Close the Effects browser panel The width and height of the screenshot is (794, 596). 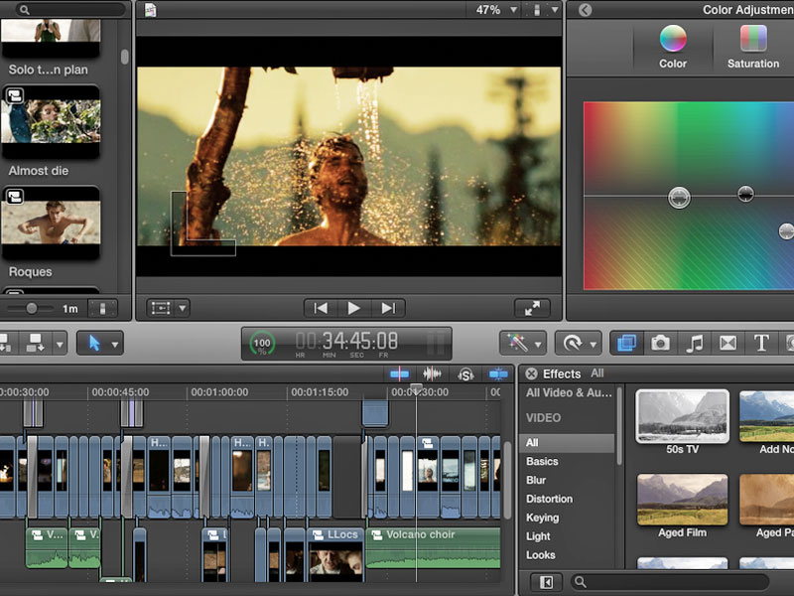coord(531,374)
